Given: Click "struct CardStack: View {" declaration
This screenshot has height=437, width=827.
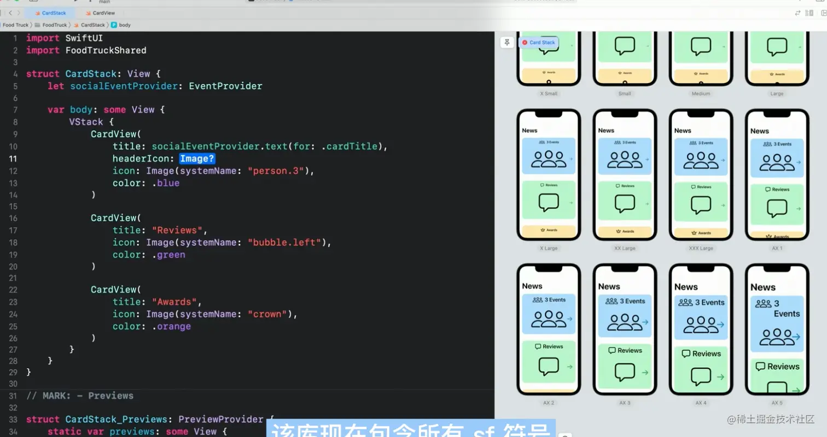Looking at the screenshot, I should click(94, 74).
